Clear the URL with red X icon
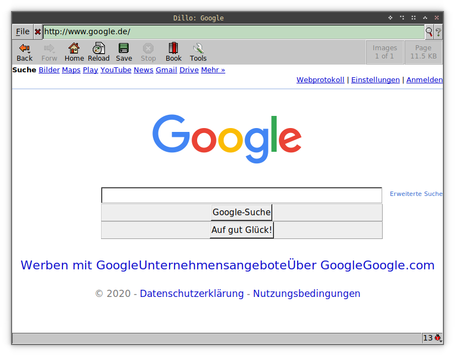 click(38, 31)
